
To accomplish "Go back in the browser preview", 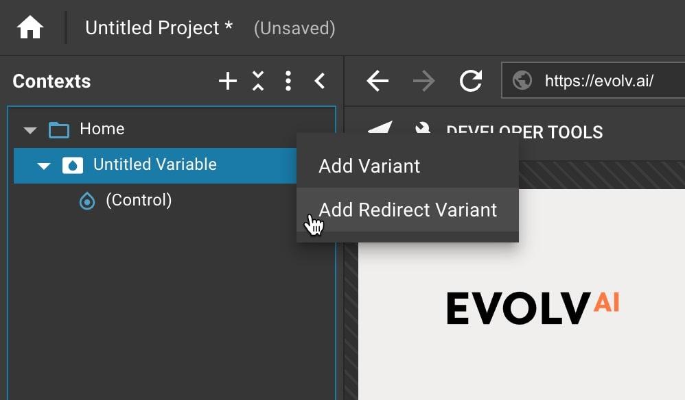I will tap(378, 82).
